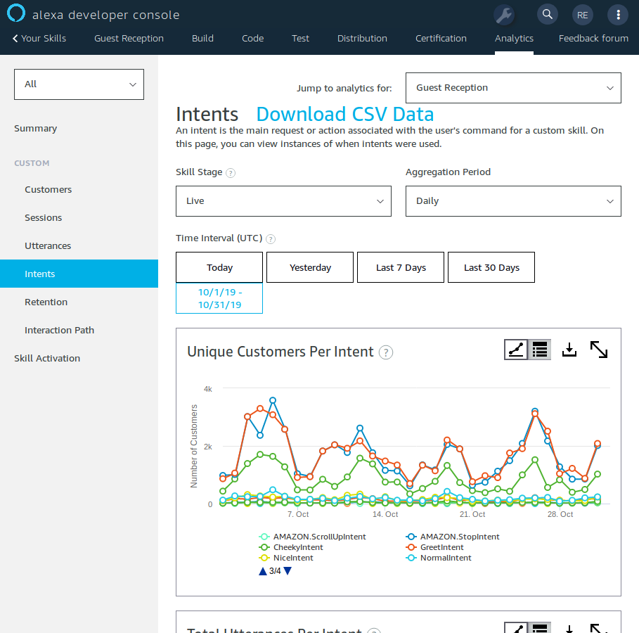Open the Utterances section in the sidebar
The height and width of the screenshot is (633, 639).
coord(49,245)
